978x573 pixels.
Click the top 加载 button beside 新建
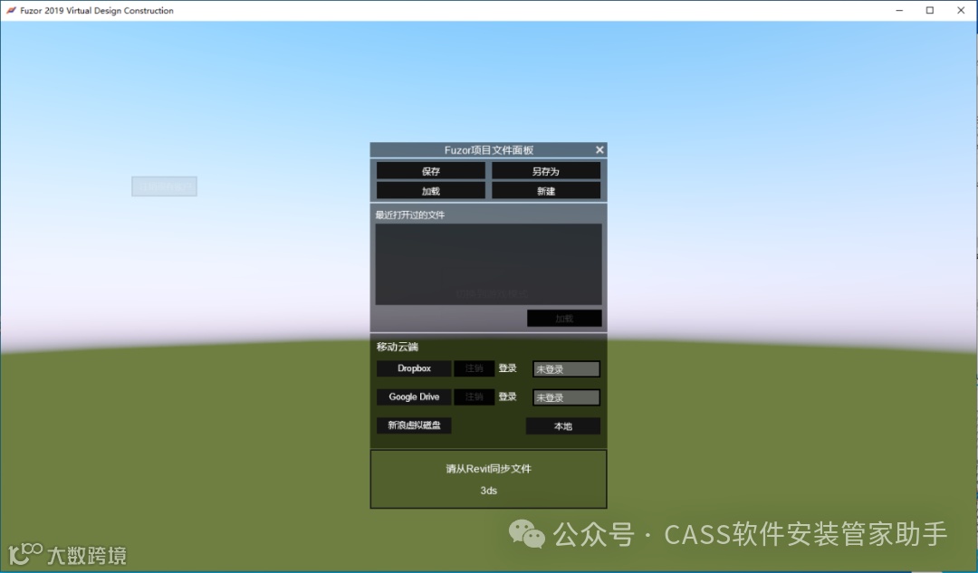(x=430, y=191)
